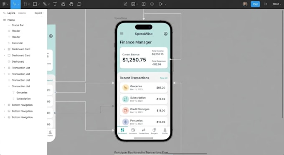Select the Hand tool
The width and height of the screenshot is (284, 155).
pyautogui.click(x=71, y=4)
